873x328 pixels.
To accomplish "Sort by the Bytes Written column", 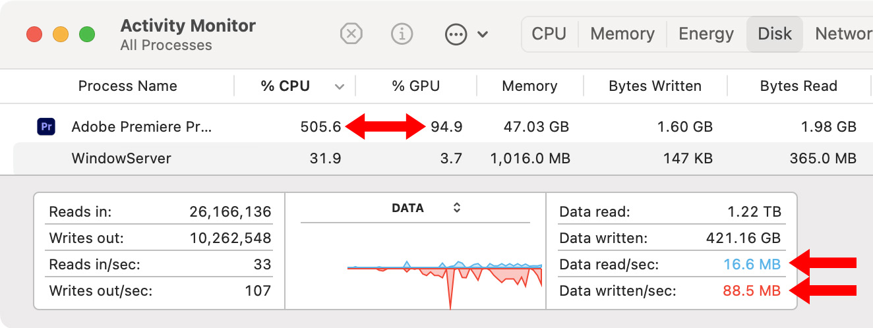I will pos(655,86).
